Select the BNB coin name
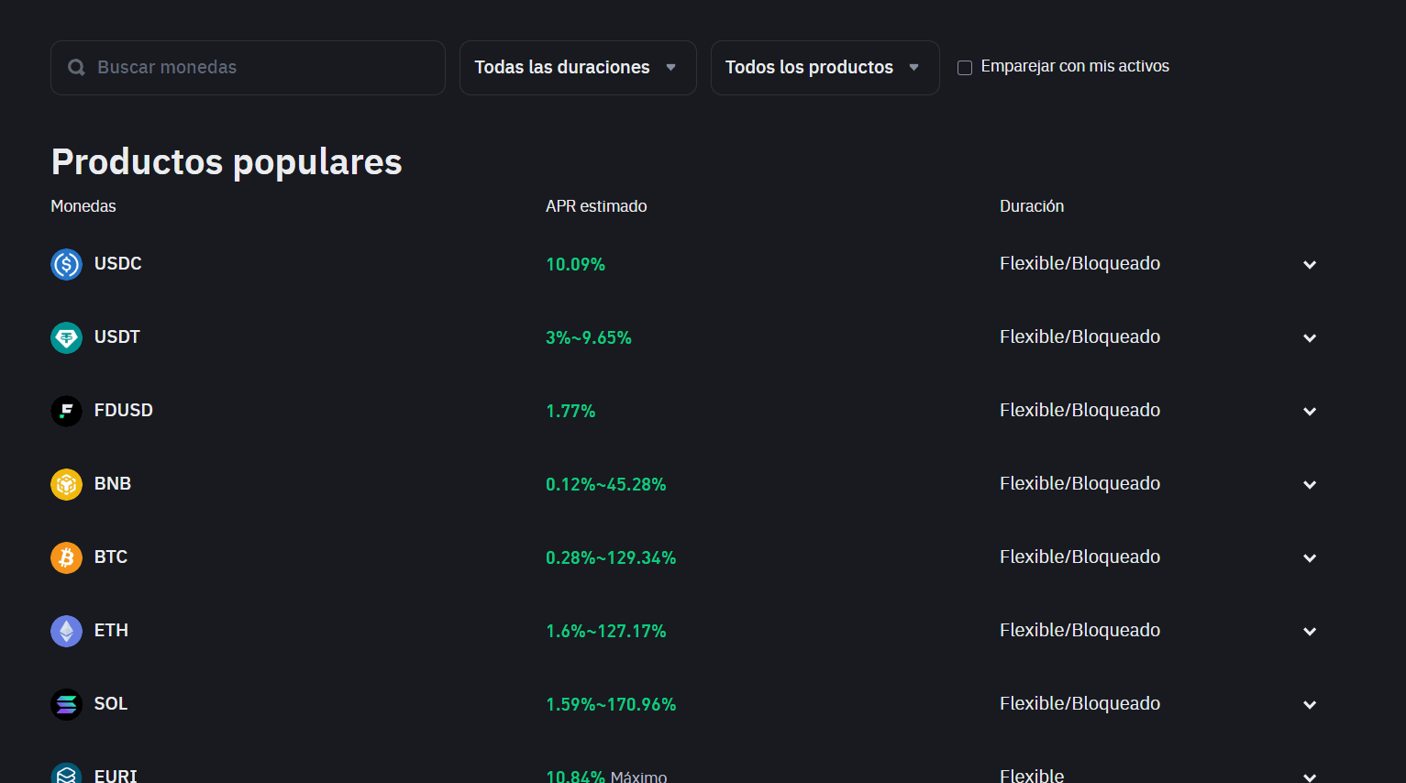This screenshot has width=1406, height=783. coord(113,483)
